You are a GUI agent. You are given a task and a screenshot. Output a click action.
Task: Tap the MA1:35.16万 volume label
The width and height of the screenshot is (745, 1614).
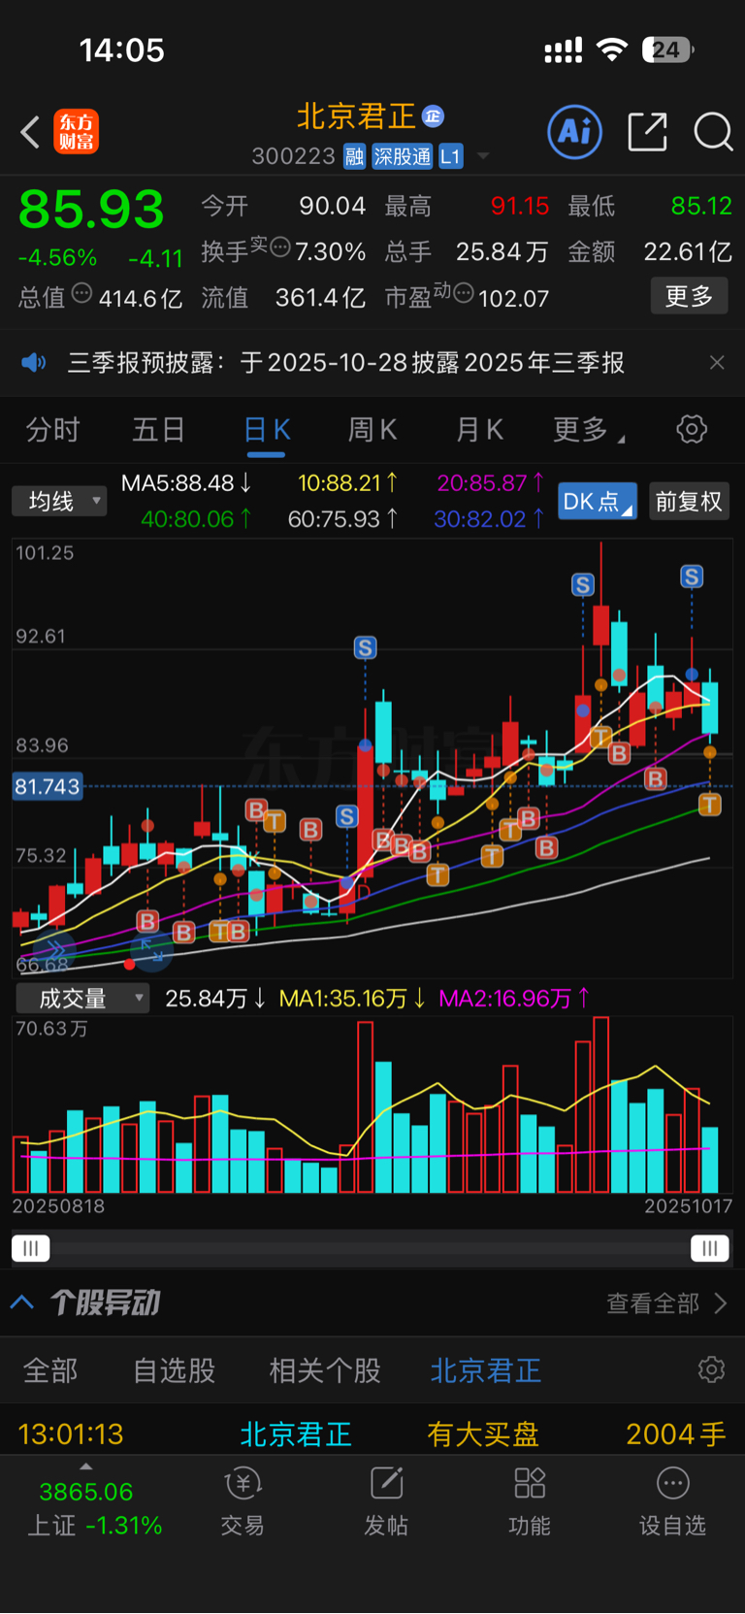coord(352,999)
